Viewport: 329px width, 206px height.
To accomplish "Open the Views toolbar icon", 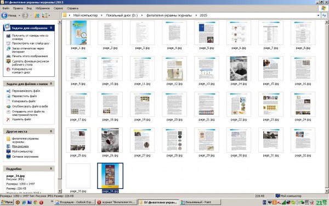I will 45,15.
